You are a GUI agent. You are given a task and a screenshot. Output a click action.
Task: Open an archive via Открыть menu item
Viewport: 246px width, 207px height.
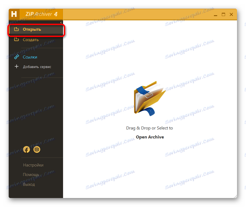point(36,29)
